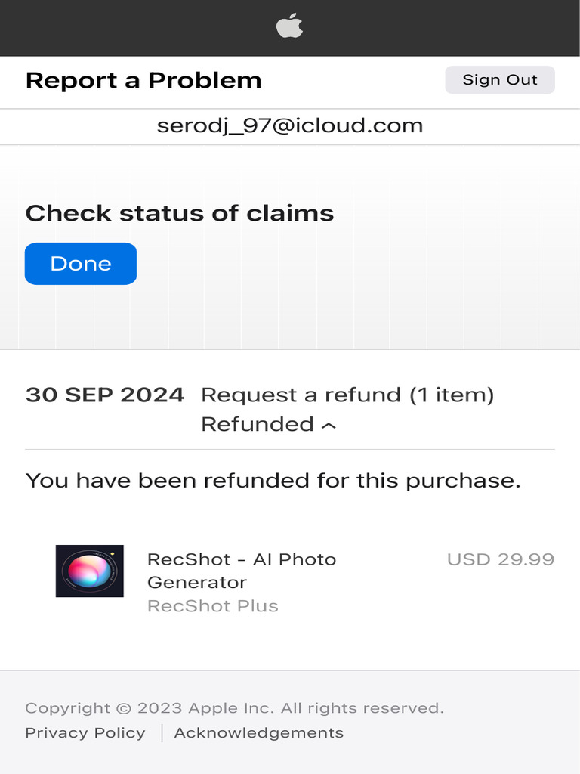Click the RecShot Plus subscription label

coord(212,605)
